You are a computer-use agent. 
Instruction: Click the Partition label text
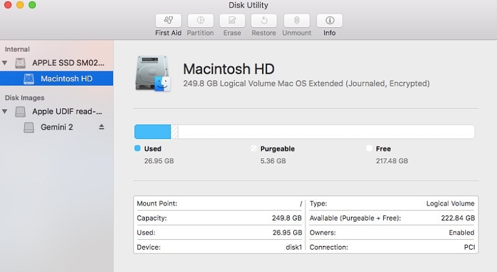[x=200, y=33]
